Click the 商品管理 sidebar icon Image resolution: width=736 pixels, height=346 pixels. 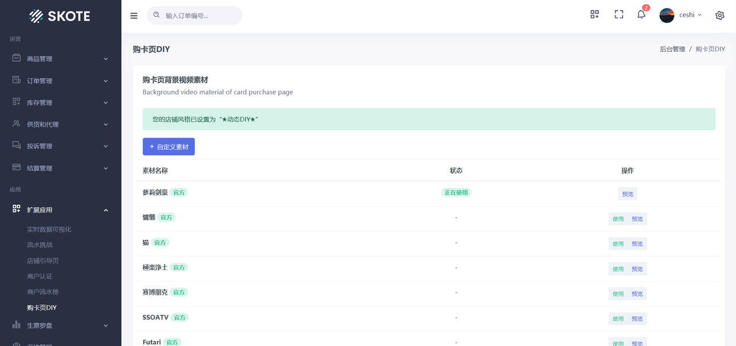(x=17, y=58)
